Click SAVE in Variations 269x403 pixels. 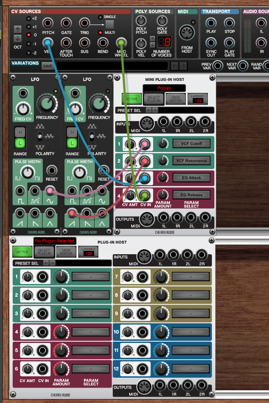coord(48,66)
